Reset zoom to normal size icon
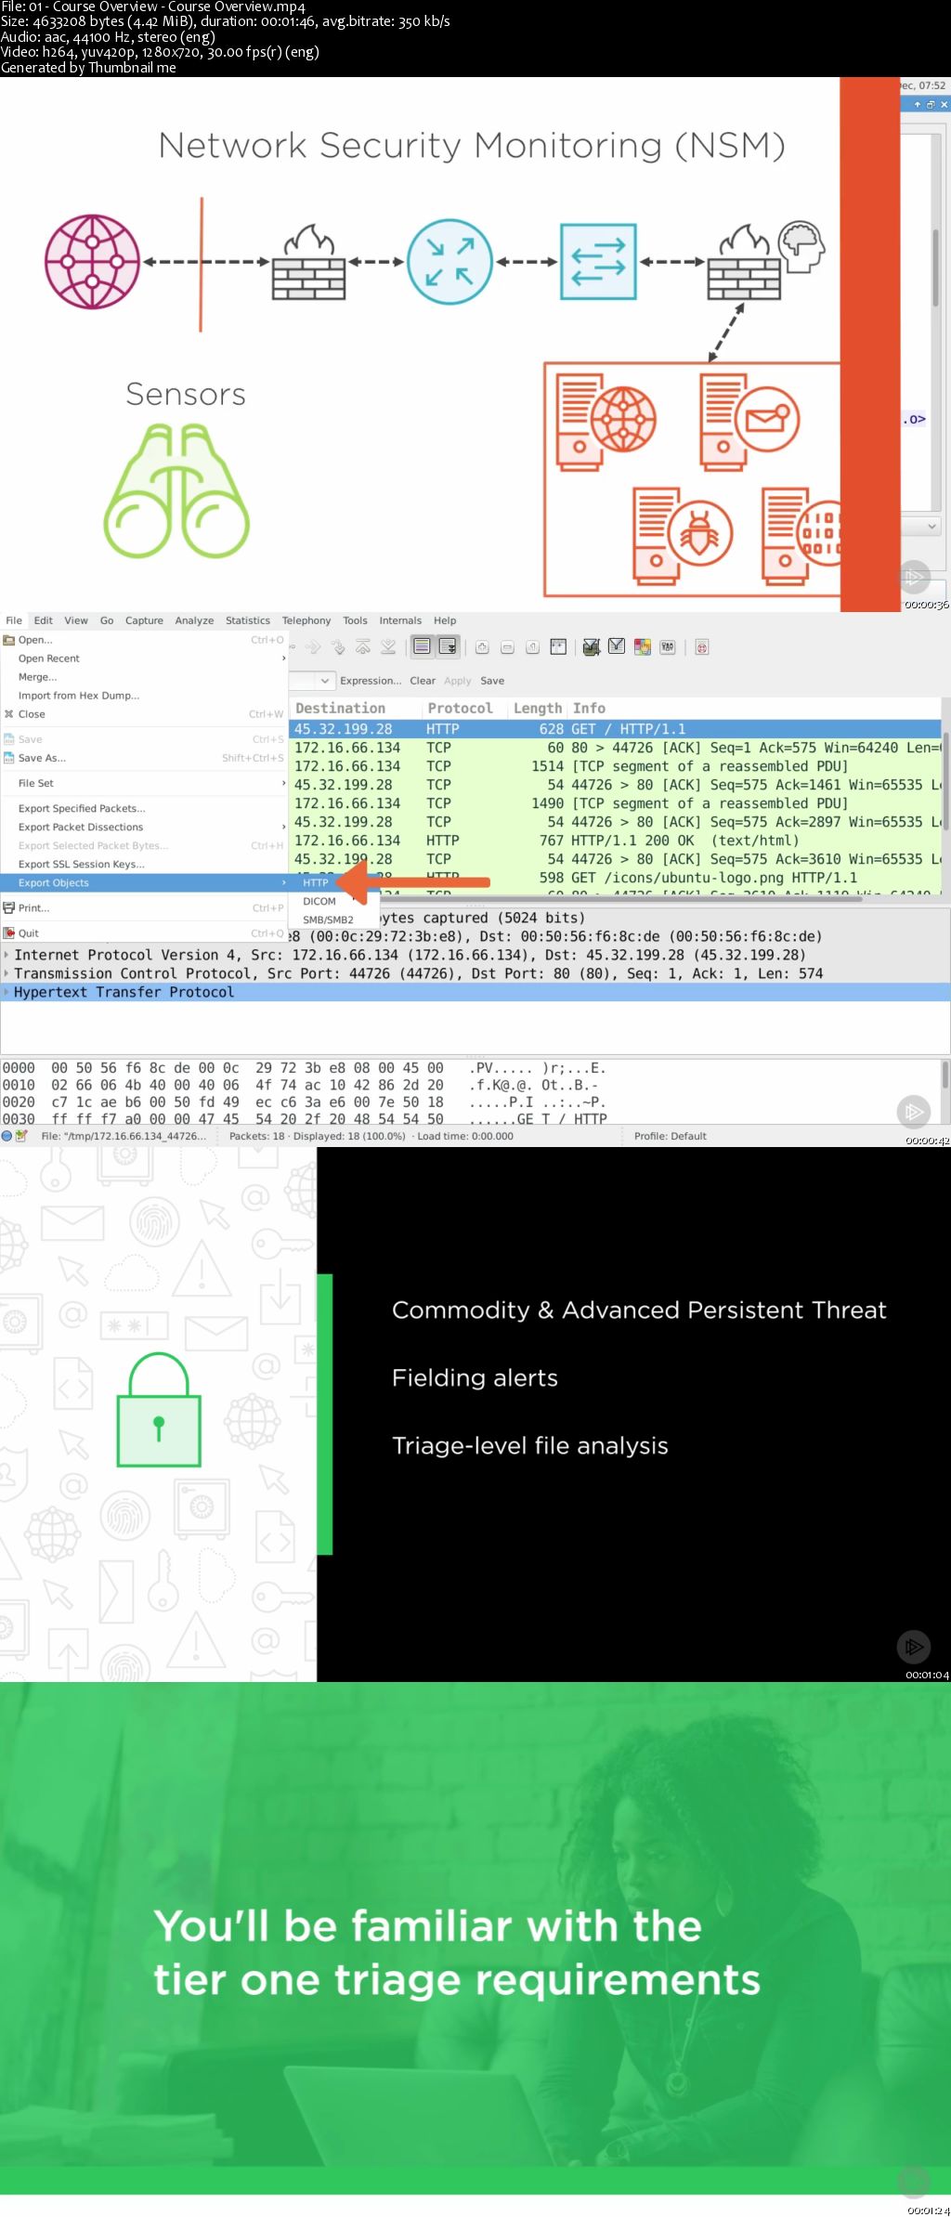The image size is (951, 2217). [x=532, y=647]
